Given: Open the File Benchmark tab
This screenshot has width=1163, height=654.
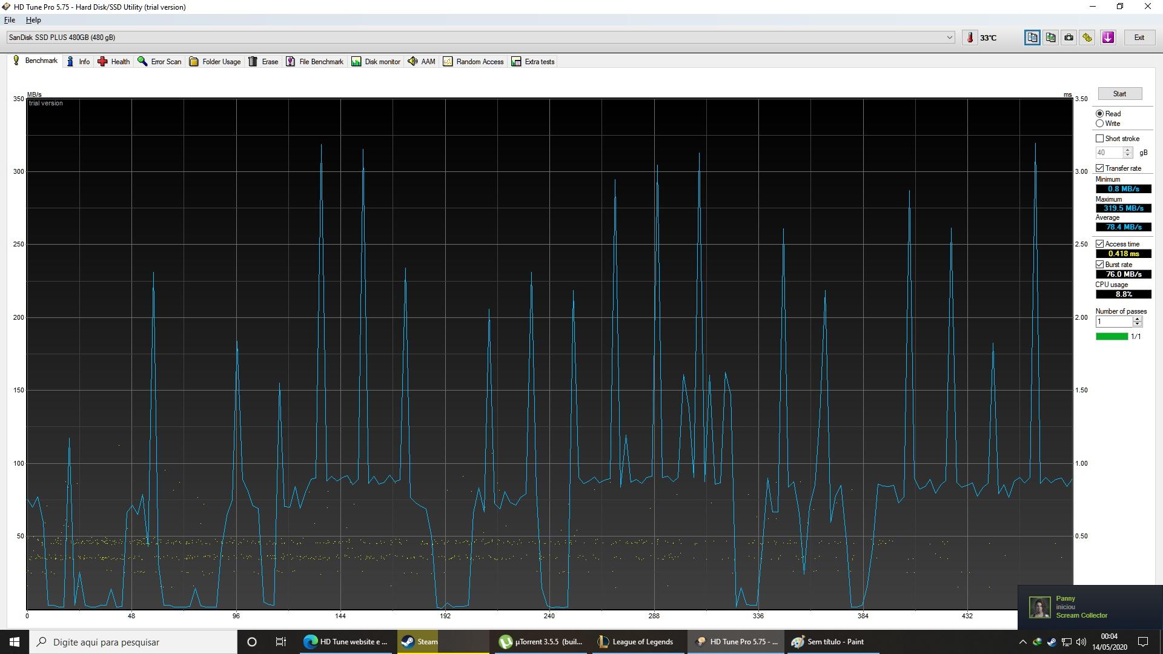Looking at the screenshot, I should 315,62.
